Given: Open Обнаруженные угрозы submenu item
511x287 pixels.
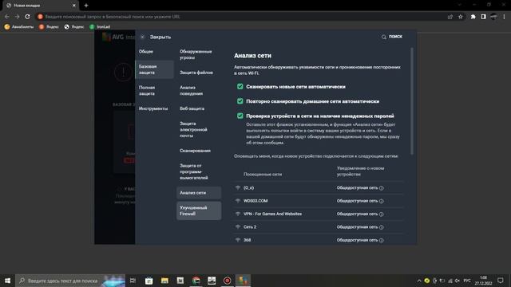Looking at the screenshot, I should pyautogui.click(x=196, y=54).
